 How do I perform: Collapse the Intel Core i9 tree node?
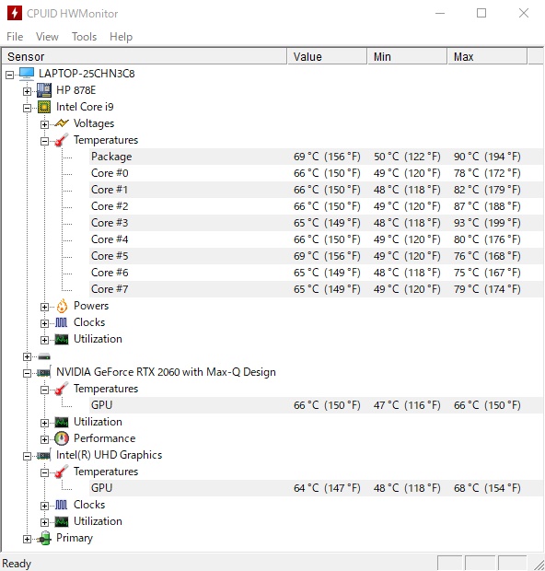coord(27,108)
